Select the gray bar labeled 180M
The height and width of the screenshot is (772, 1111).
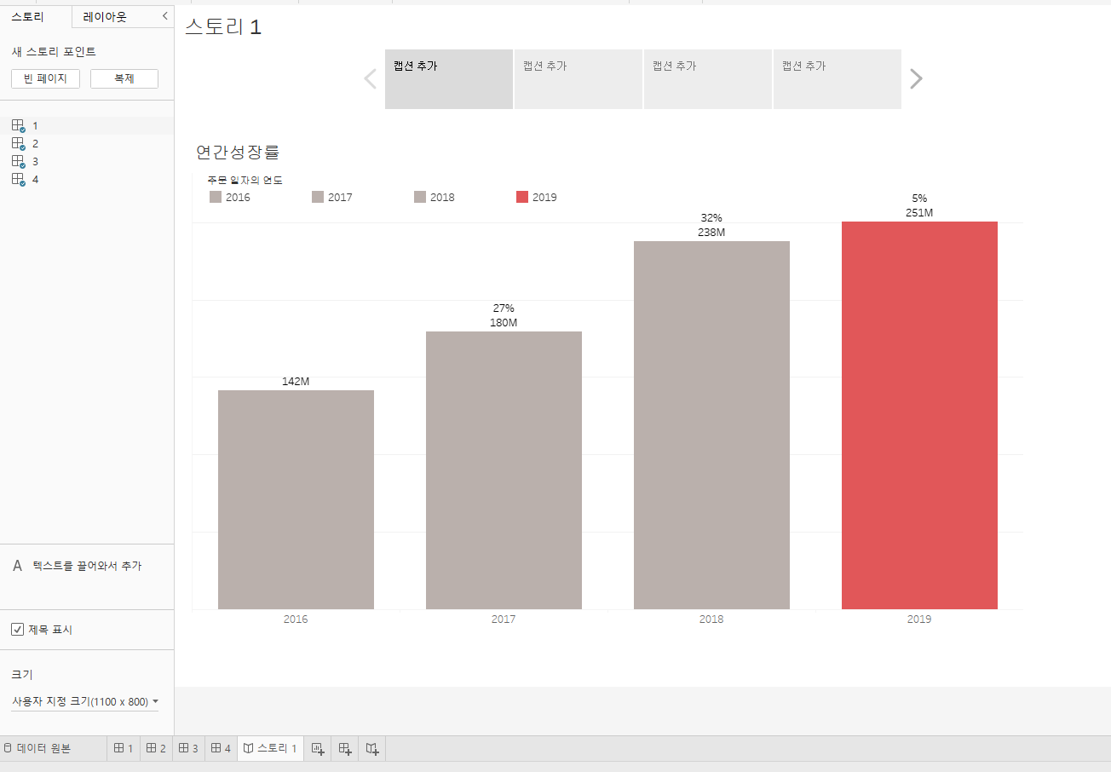pyautogui.click(x=504, y=470)
